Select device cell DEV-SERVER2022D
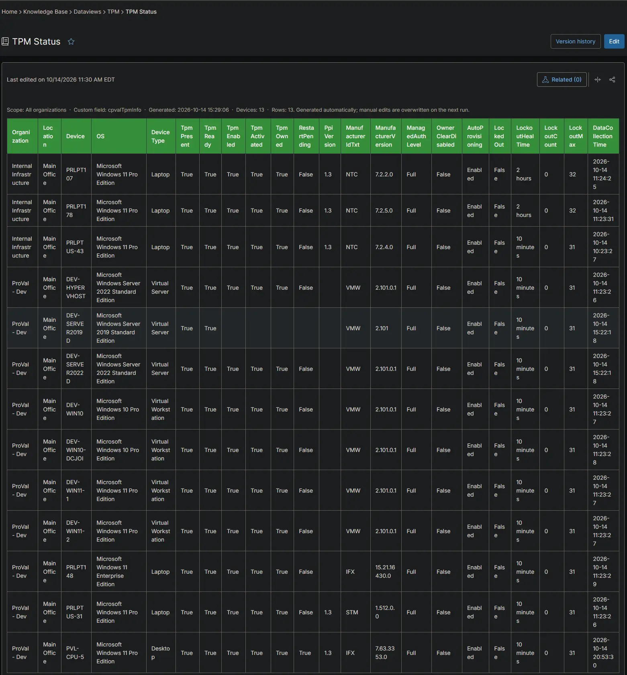The image size is (627, 675). tap(76, 369)
